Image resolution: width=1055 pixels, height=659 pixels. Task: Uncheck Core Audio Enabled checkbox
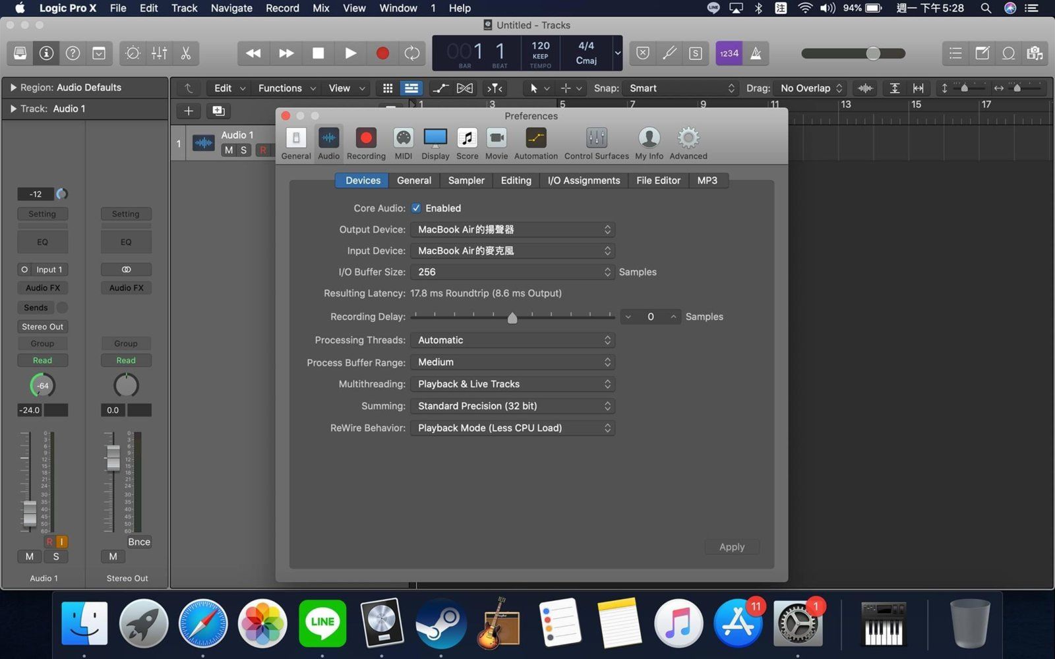pos(416,208)
